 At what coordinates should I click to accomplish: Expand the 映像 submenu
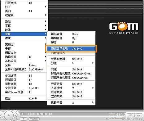24,30
